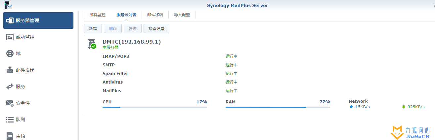
Task: Go to 域 settings section
Action: 38,53
